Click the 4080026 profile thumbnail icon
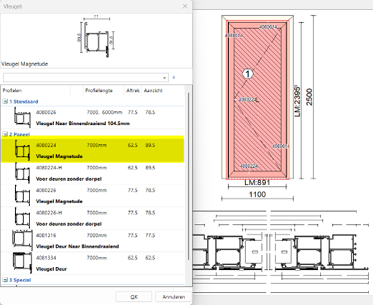The height and width of the screenshot is (305, 373). 22,118
